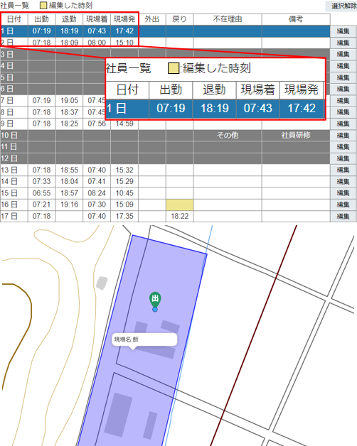Click the 編集 button for row 1日
357x446 pixels.
click(343, 31)
